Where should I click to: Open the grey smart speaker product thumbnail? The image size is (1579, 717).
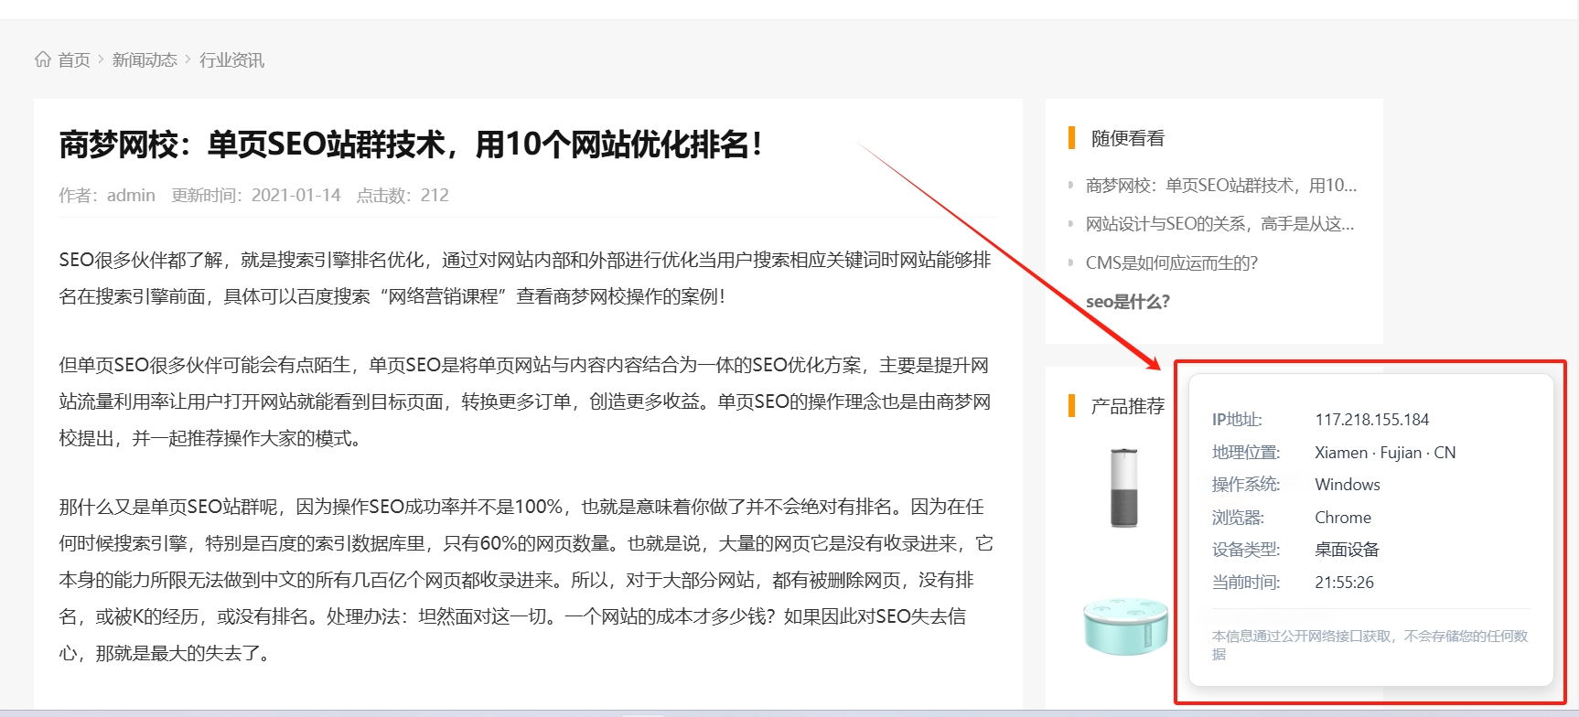pyautogui.click(x=1124, y=488)
